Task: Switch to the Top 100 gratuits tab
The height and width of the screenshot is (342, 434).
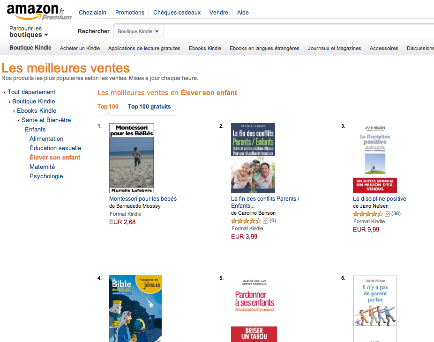Action: tap(149, 107)
